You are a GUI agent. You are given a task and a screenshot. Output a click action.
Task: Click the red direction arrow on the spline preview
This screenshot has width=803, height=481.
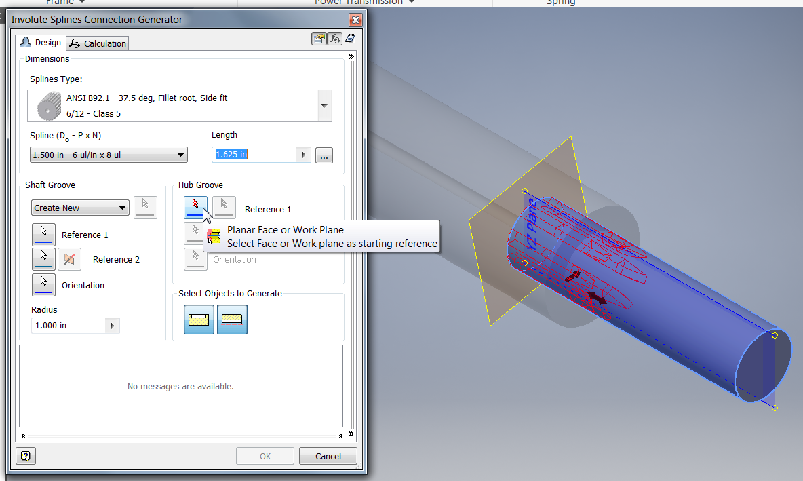(x=572, y=277)
